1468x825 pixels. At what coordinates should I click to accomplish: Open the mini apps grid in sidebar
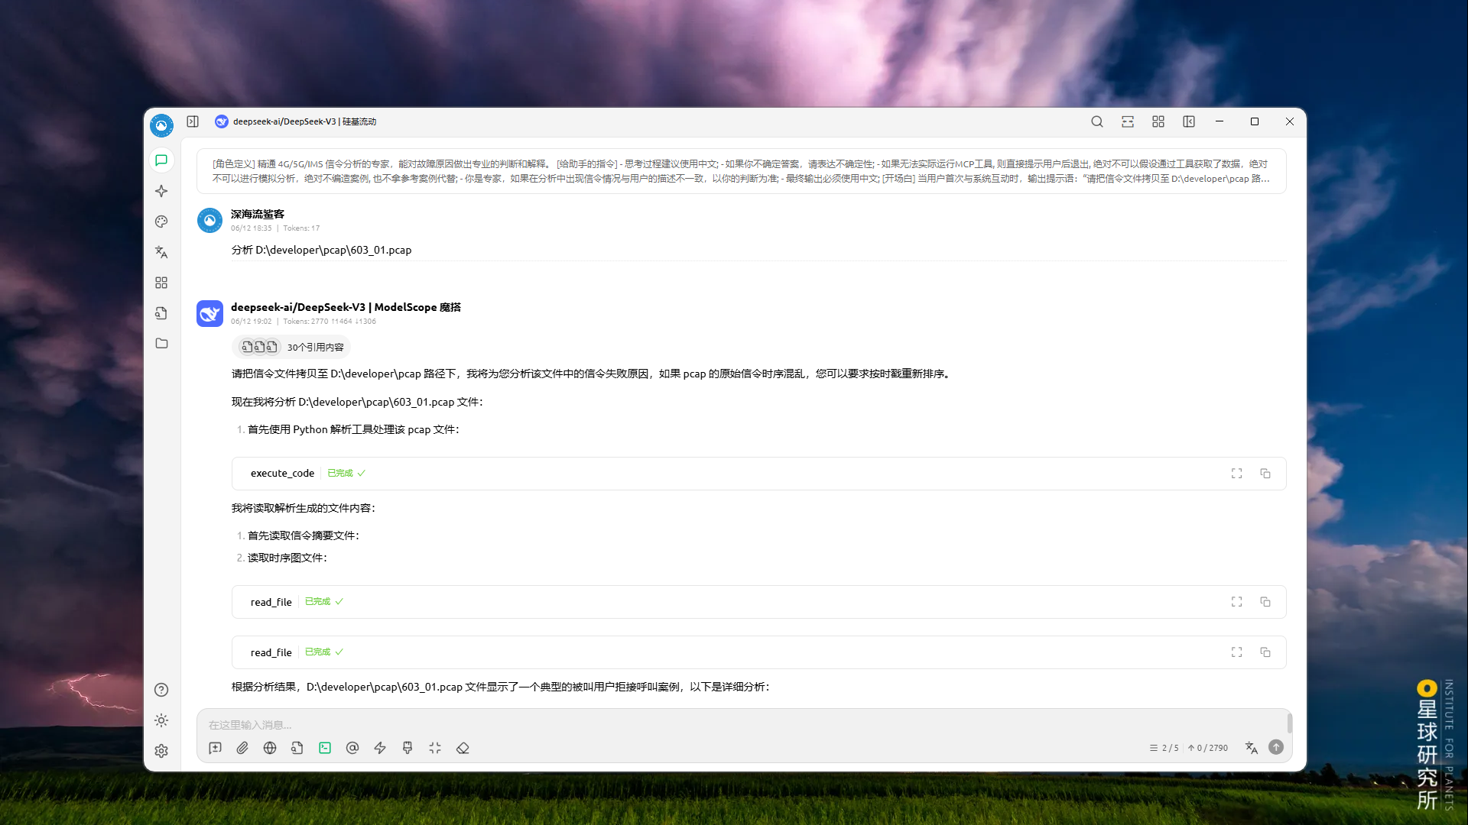coord(161,283)
